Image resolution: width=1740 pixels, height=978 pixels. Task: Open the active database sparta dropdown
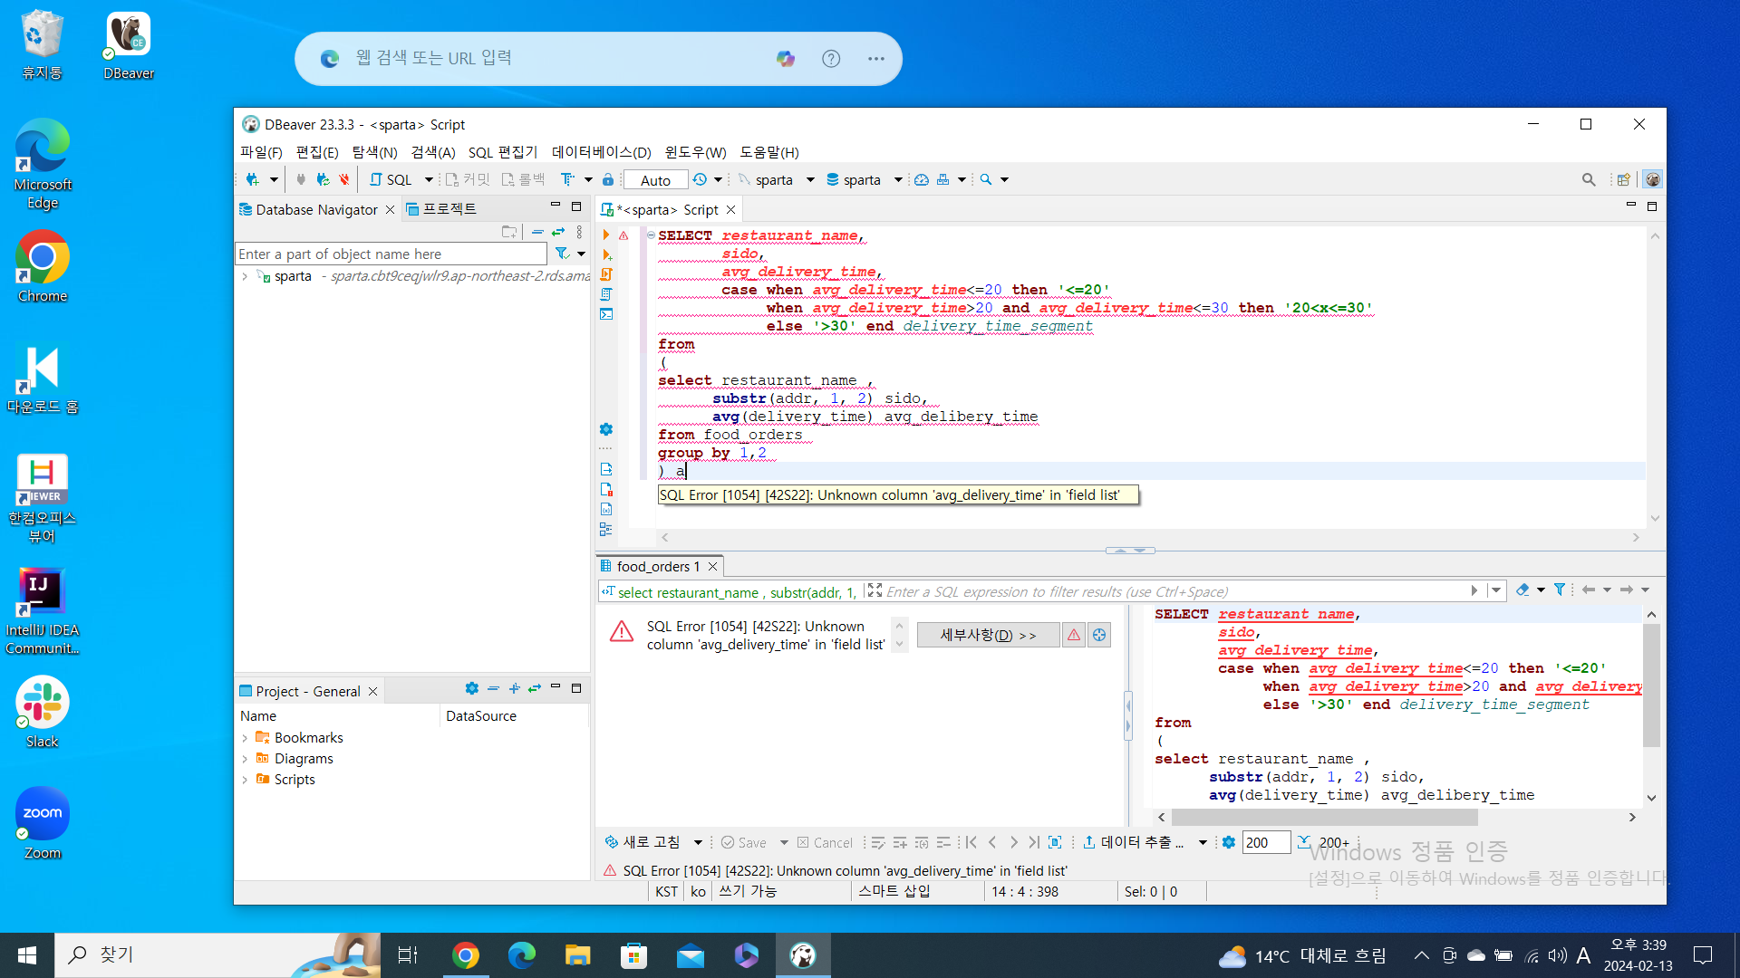click(x=898, y=179)
